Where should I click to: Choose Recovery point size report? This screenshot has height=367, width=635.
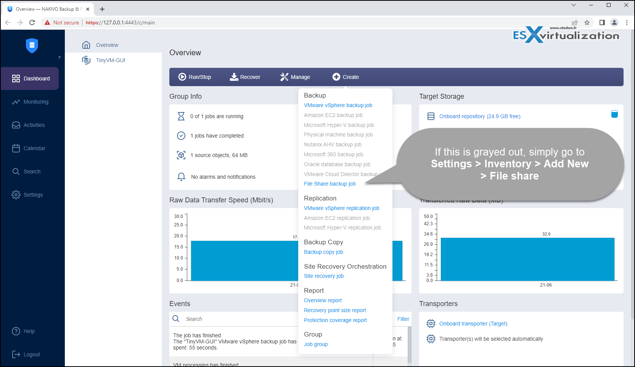(335, 310)
